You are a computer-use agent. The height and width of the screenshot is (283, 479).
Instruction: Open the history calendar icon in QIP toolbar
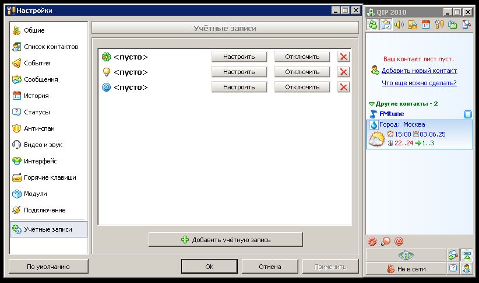pos(426,25)
